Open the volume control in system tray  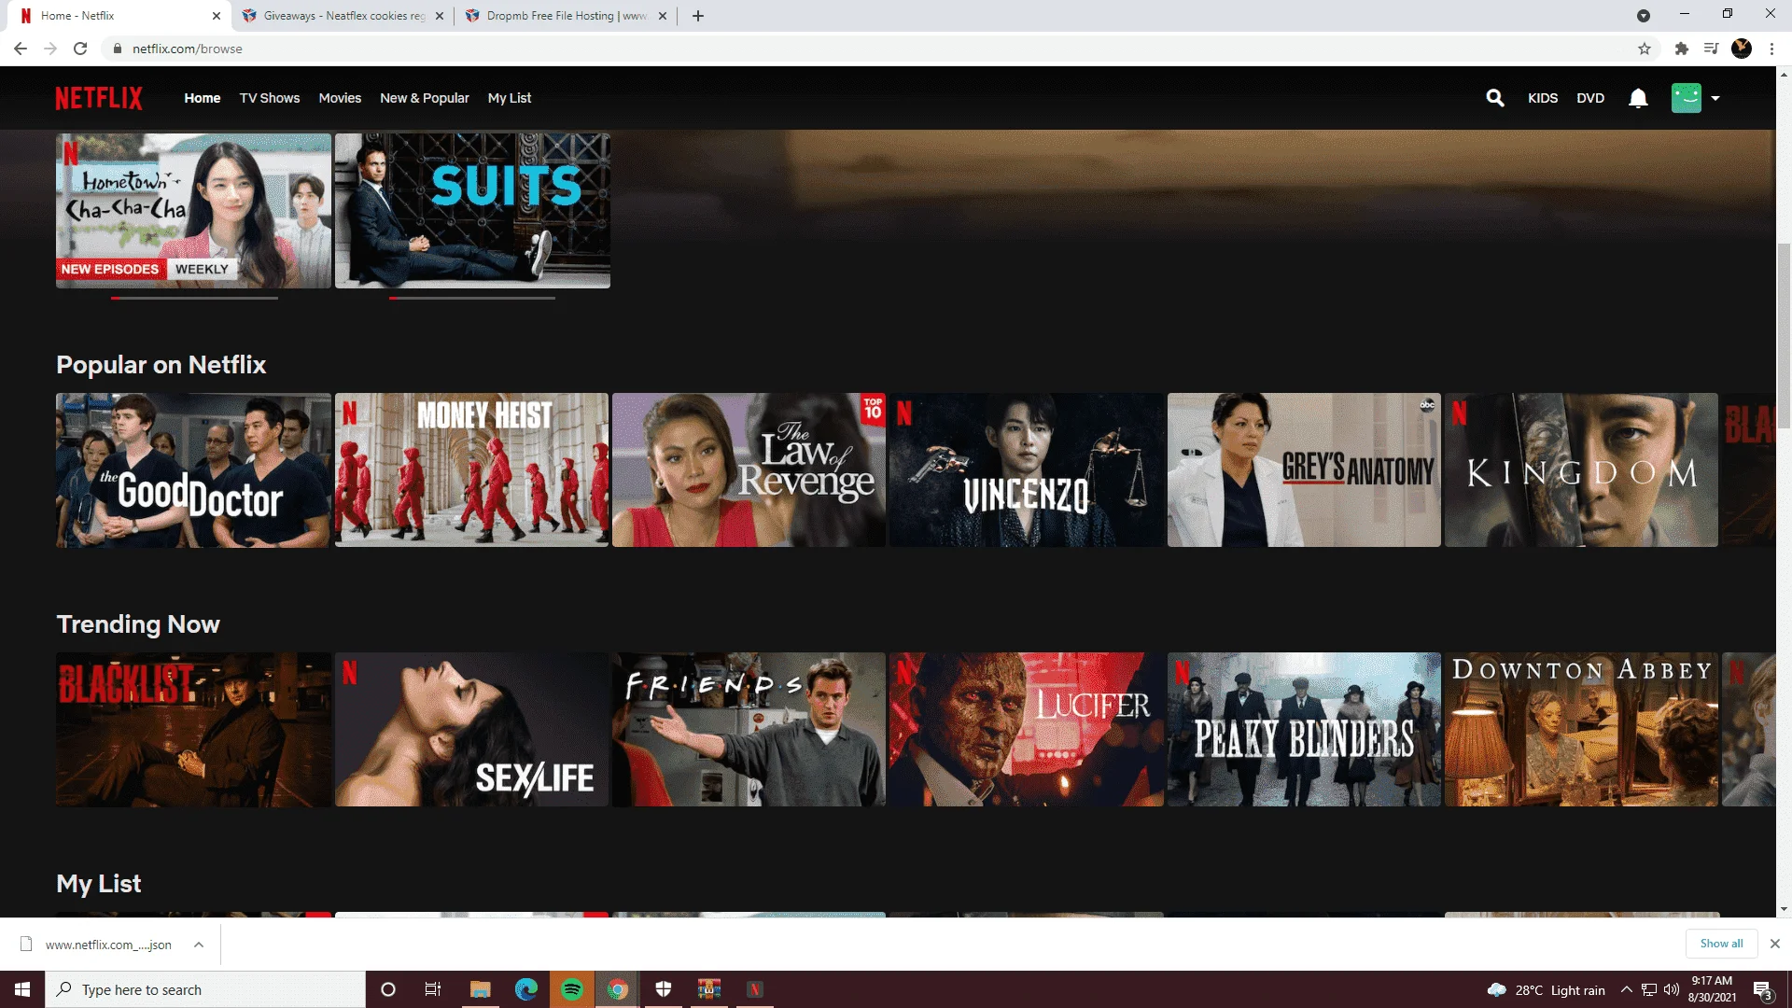tap(1672, 989)
